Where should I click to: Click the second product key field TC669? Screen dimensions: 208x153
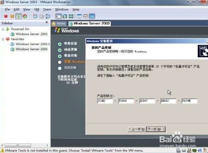point(126,101)
